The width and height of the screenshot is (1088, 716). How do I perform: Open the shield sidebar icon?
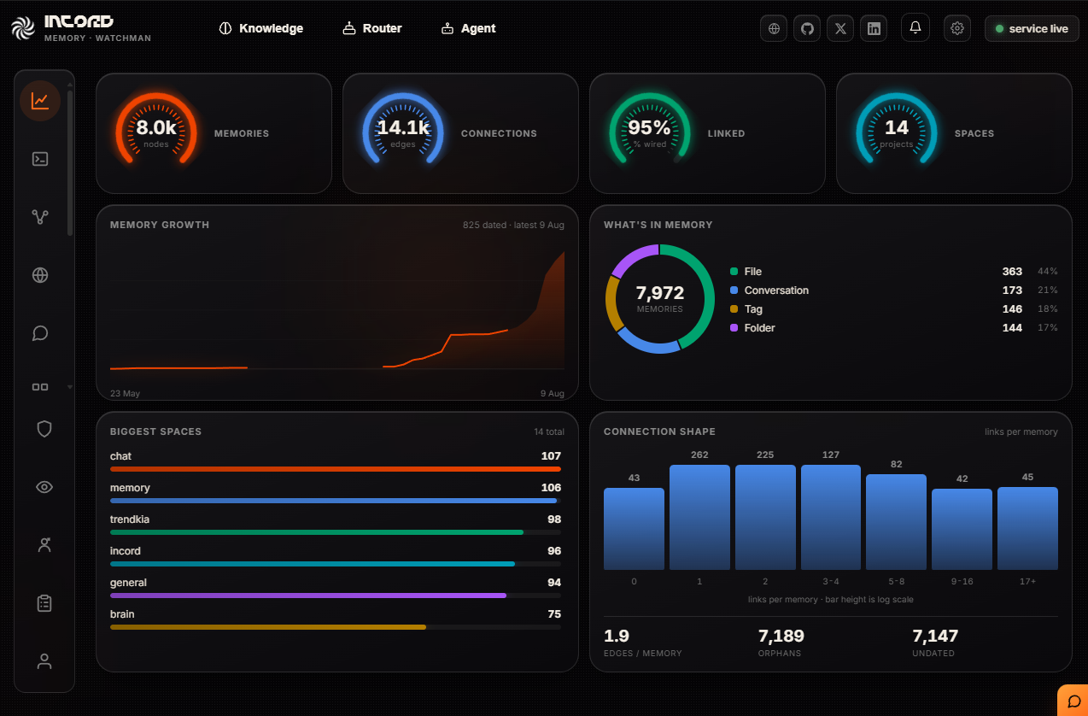click(x=44, y=429)
